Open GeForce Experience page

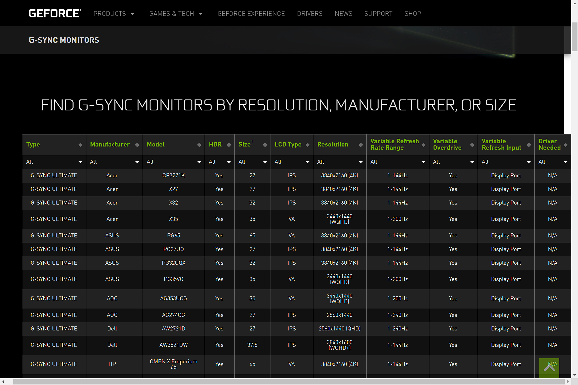[251, 14]
